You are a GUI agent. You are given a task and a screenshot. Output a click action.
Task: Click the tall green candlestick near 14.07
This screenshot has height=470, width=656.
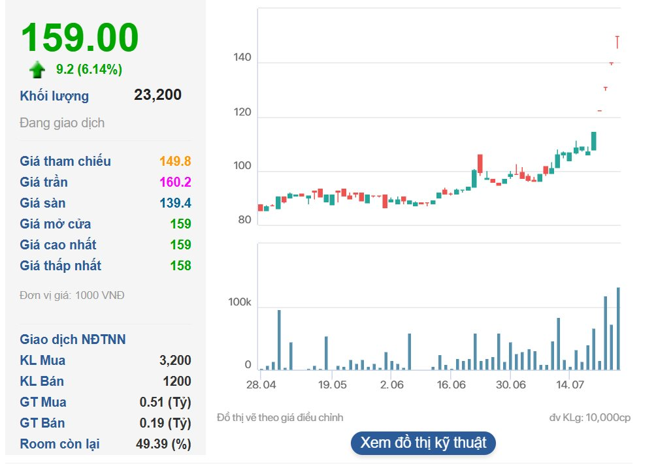coord(595,140)
